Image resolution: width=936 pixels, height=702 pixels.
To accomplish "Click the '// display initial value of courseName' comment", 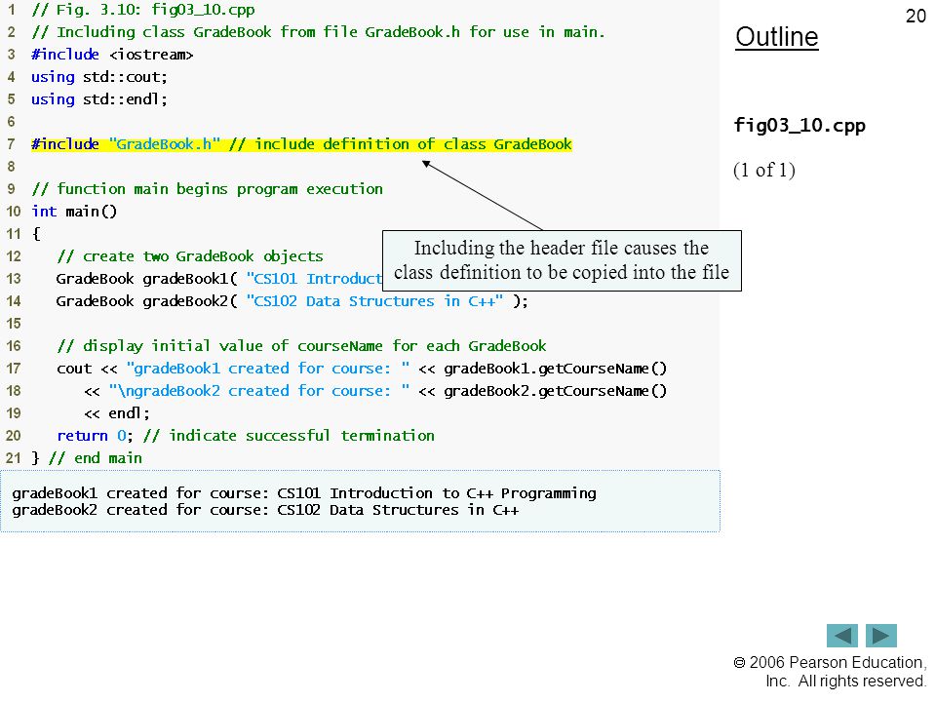I will click(x=301, y=345).
